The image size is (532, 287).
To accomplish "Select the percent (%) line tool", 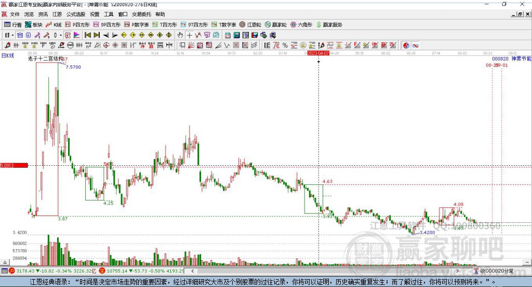I will pyautogui.click(x=285, y=46).
